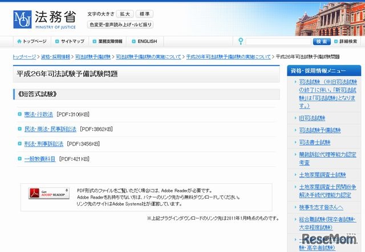Click the Get Adobe Reader banner
The height and width of the screenshot is (252, 365).
pyautogui.click(x=49, y=193)
